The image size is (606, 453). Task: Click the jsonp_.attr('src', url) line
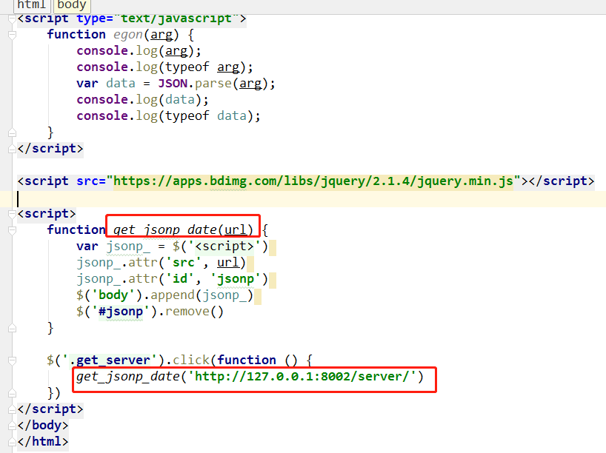[162, 263]
